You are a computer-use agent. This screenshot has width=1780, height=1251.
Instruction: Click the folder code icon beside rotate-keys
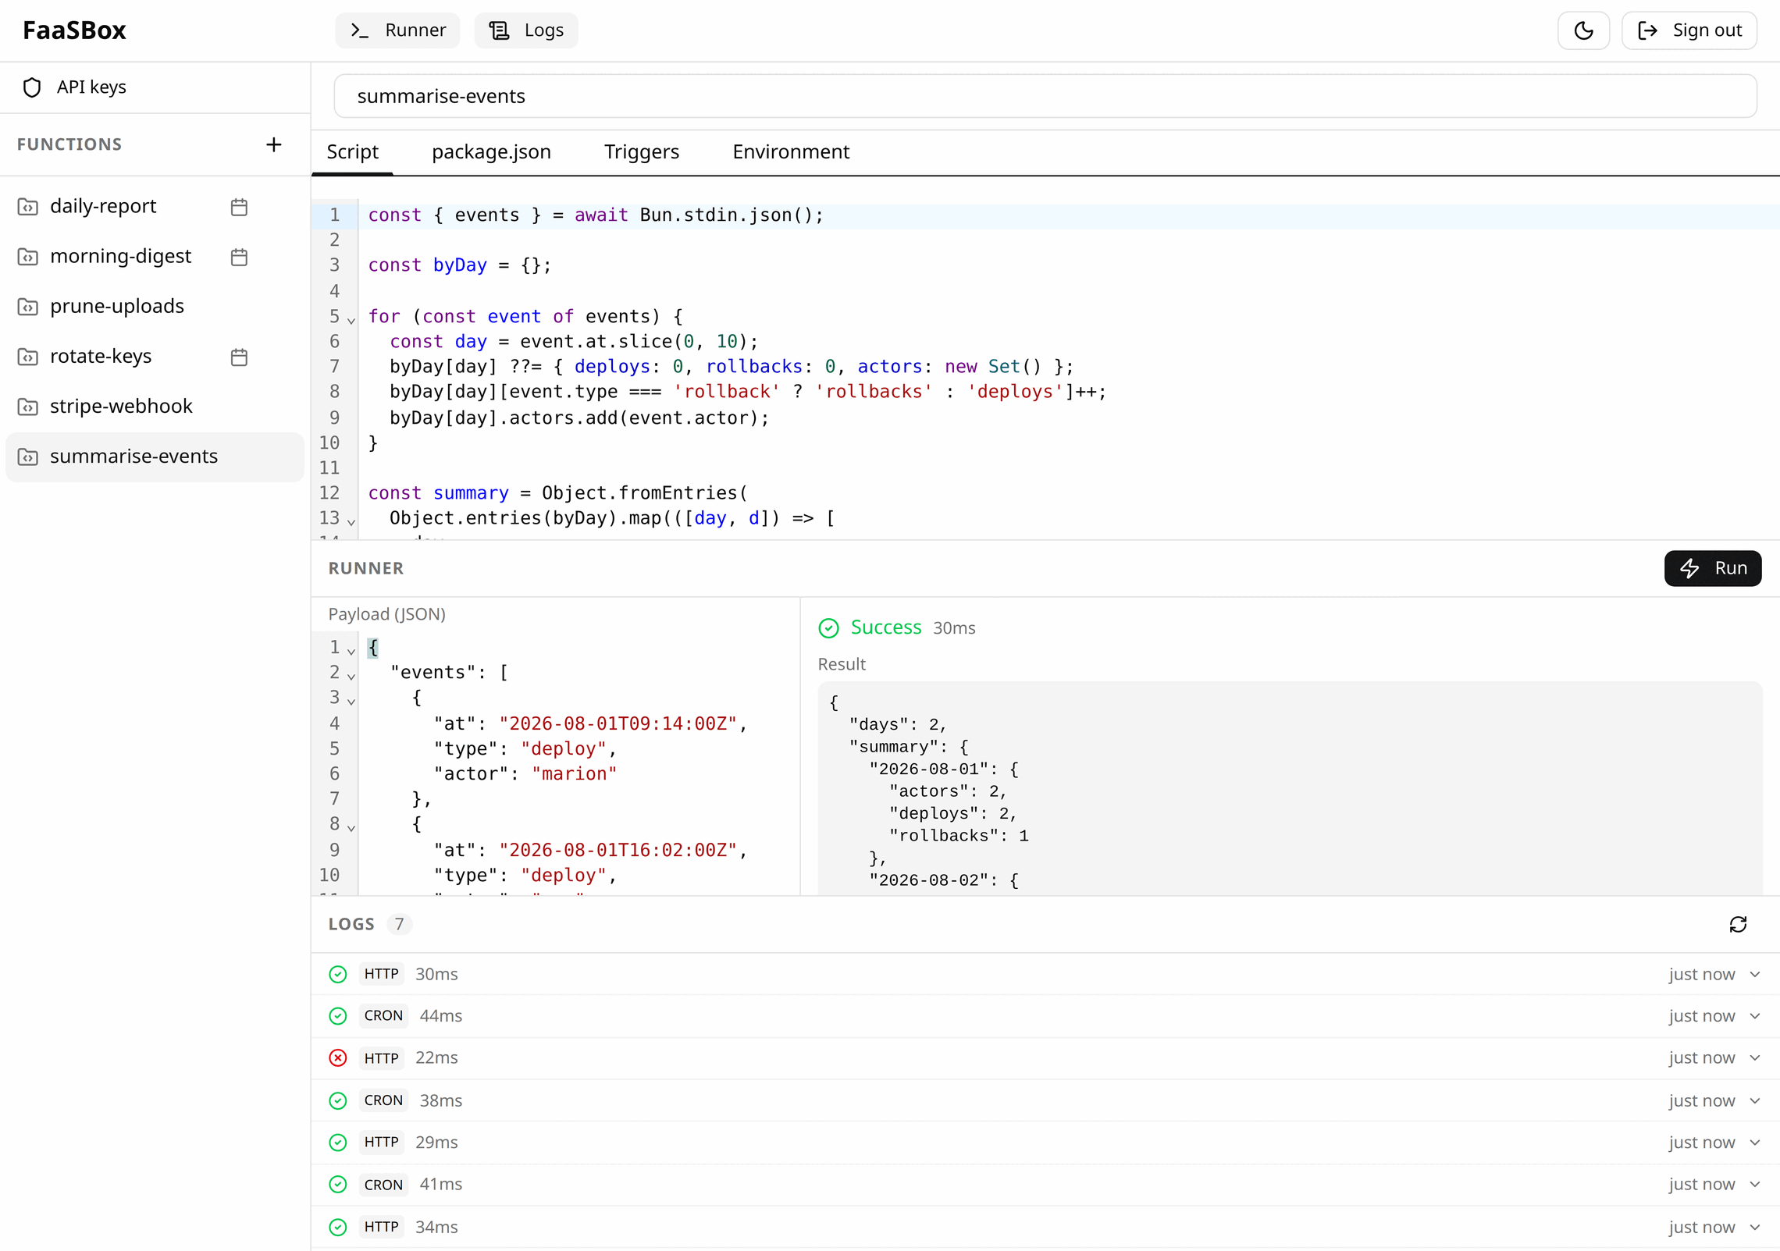click(28, 357)
